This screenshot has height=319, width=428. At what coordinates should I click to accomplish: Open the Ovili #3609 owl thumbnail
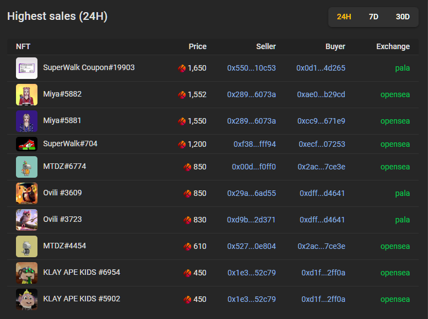tap(26, 193)
